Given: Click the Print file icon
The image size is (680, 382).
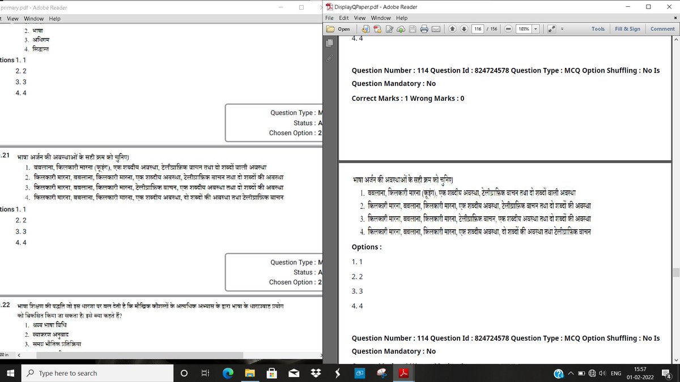Looking at the screenshot, I should (x=424, y=29).
